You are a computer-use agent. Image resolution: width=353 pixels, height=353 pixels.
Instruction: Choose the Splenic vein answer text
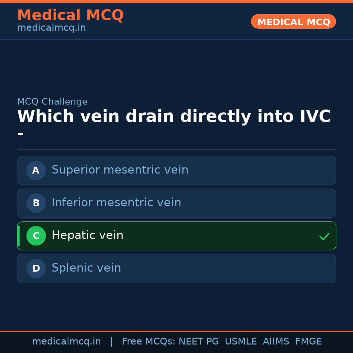point(86,268)
